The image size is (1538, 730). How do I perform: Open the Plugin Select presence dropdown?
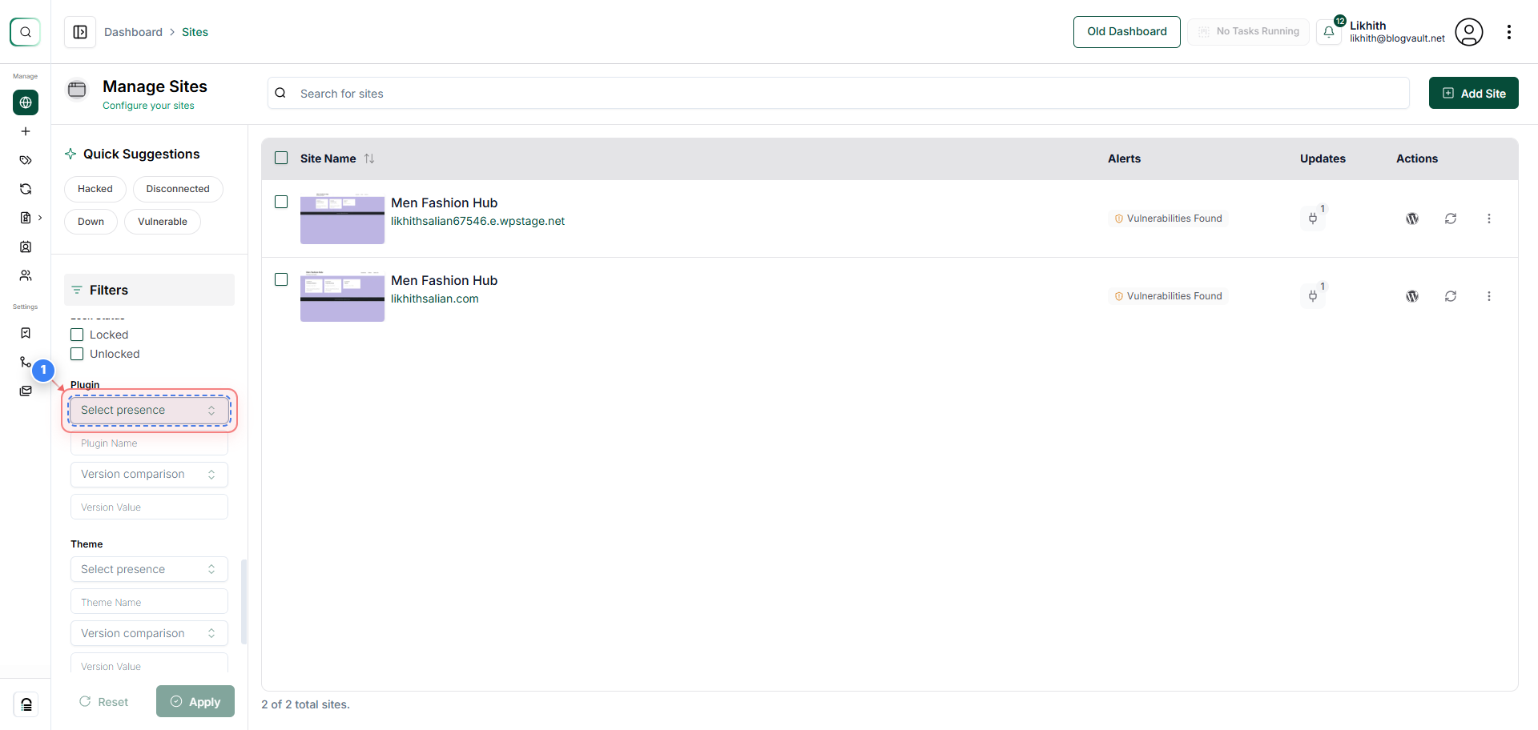coord(149,410)
